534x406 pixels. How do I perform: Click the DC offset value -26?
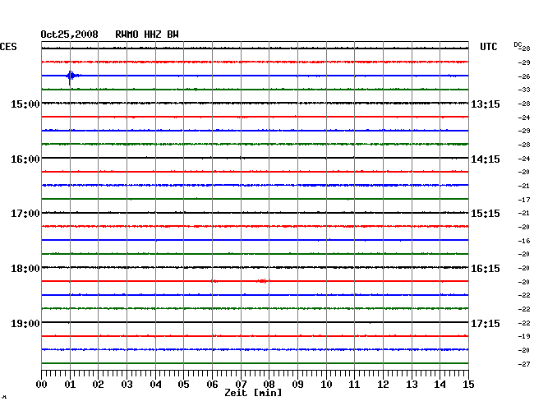pyautogui.click(x=524, y=76)
